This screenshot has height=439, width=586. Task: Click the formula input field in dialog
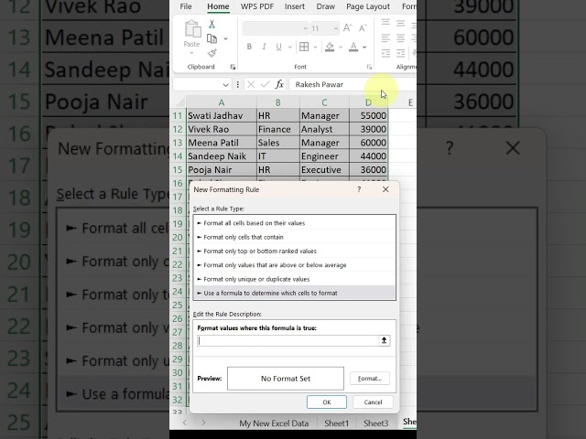[x=288, y=340]
